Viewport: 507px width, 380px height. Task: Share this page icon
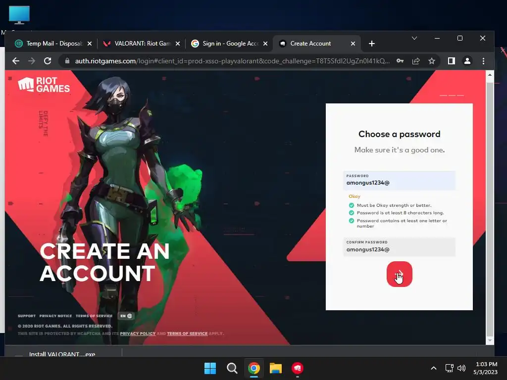[416, 61]
